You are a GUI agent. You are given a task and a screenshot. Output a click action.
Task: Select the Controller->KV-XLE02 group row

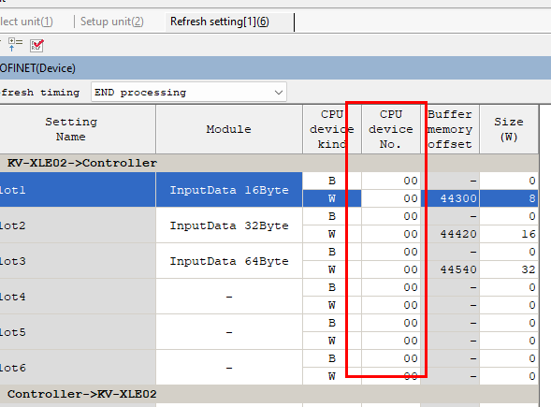tap(268, 394)
